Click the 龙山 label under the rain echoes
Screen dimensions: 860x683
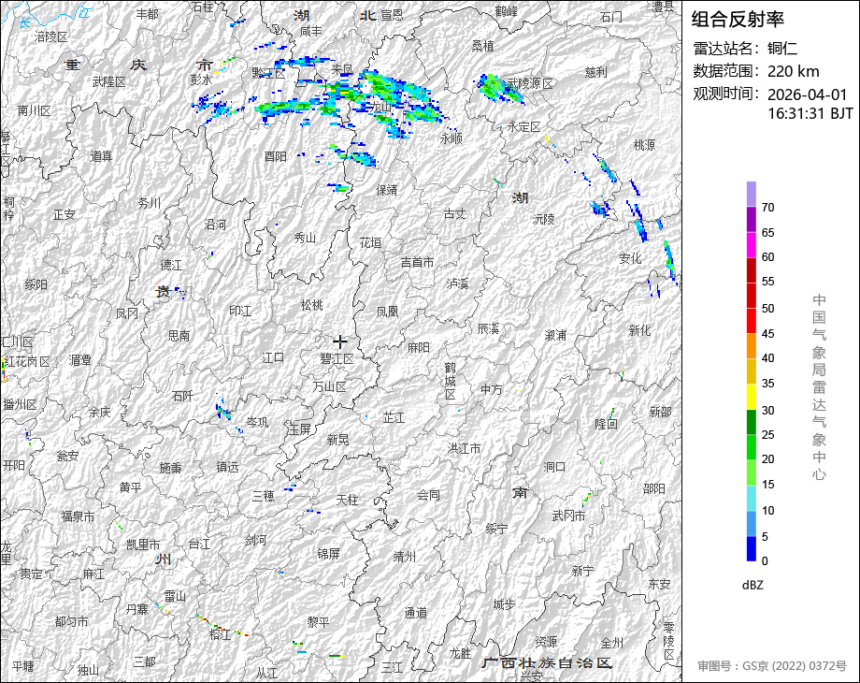click(381, 107)
